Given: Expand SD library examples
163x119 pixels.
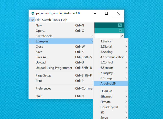Looking at the screenshot, I should click(111, 112).
